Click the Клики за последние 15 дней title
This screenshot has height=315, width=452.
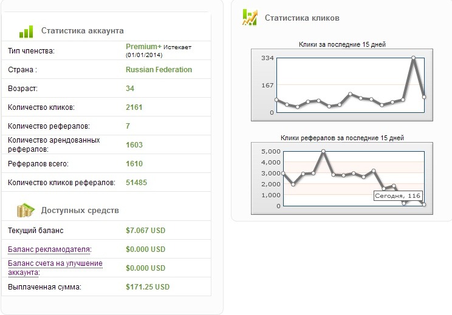click(342, 44)
